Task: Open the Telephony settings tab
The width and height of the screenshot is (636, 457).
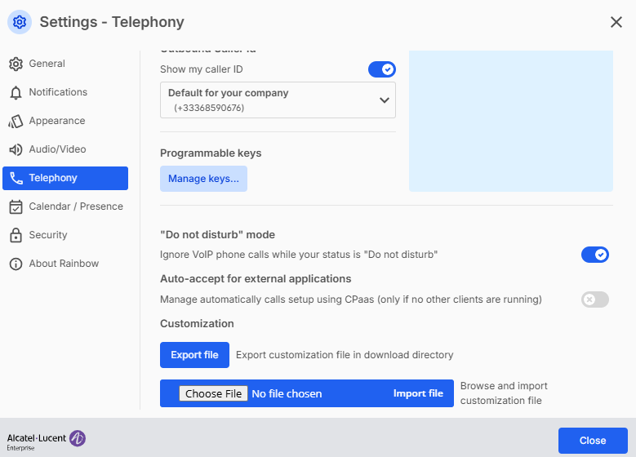Action: pos(65,178)
